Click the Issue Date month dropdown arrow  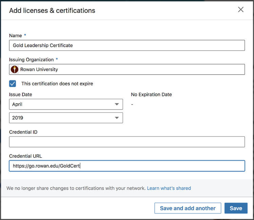(x=117, y=104)
